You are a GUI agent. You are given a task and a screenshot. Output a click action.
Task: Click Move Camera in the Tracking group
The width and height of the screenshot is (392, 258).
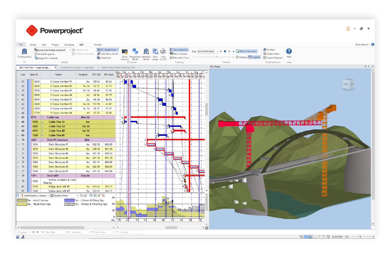(179, 54)
